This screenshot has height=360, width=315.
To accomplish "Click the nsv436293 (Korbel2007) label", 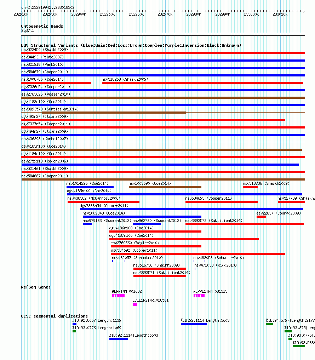I will click(45, 139).
